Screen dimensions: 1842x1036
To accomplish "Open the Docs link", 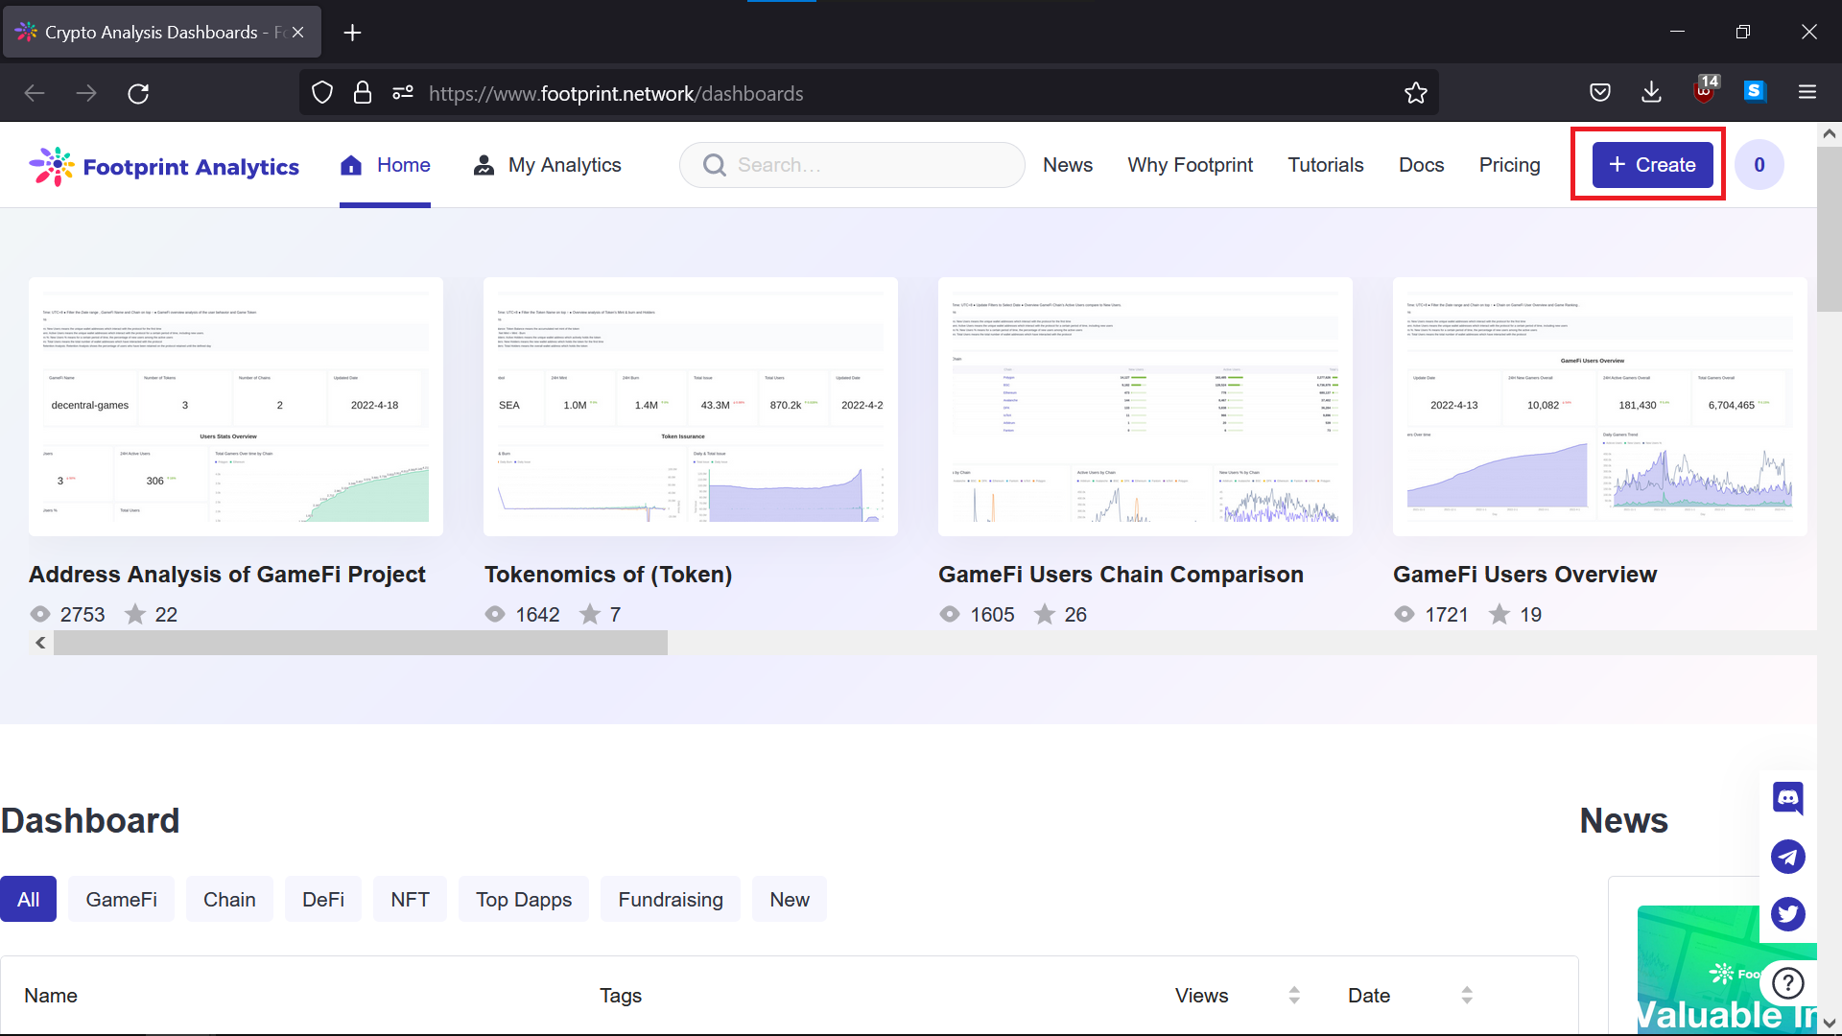I will 1421,165.
